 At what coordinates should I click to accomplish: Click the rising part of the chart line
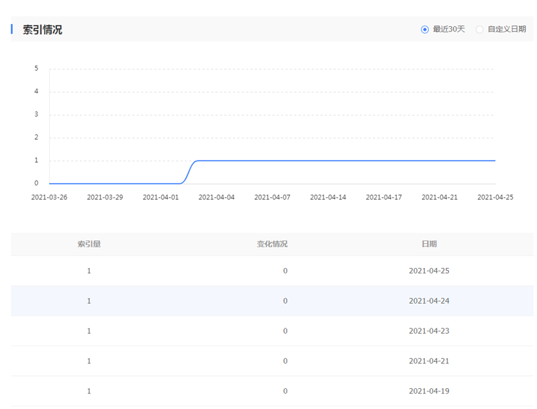189,172
